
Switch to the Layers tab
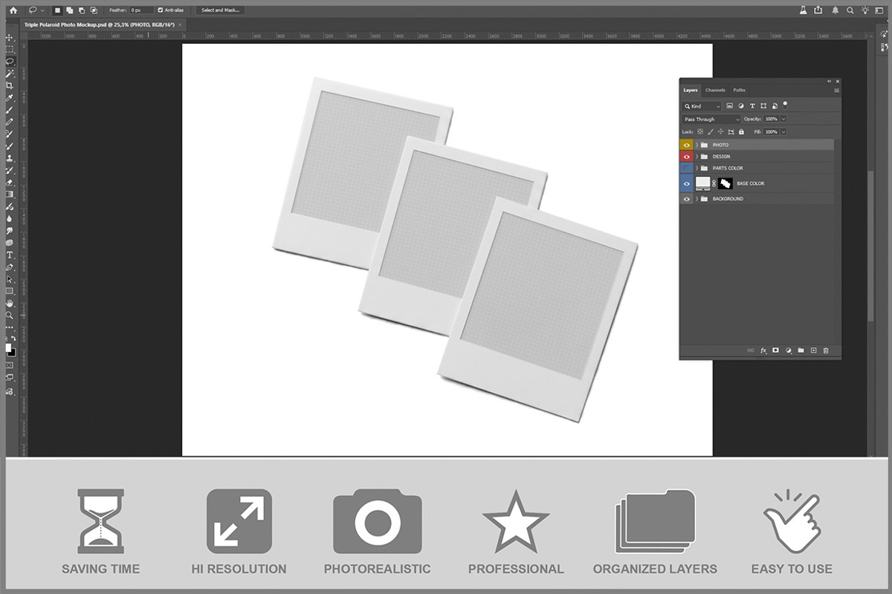tap(691, 90)
